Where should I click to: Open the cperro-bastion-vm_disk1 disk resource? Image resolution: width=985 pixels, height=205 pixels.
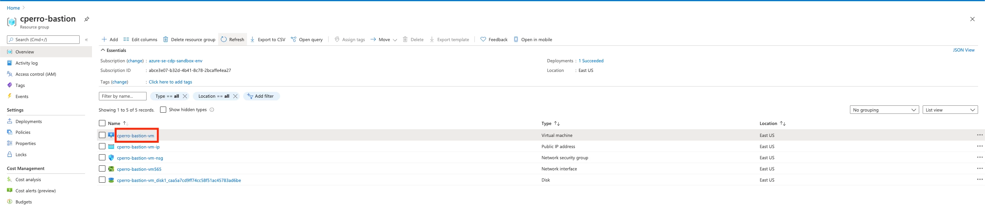pos(179,180)
